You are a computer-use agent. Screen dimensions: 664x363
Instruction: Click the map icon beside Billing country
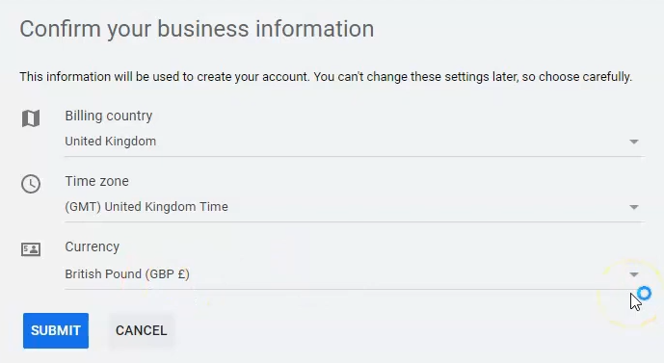coord(31,118)
